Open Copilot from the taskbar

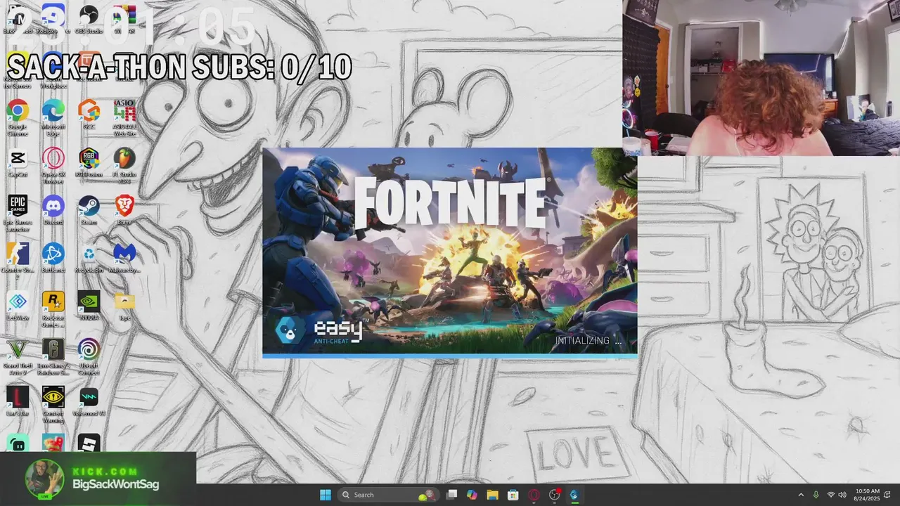click(x=472, y=495)
